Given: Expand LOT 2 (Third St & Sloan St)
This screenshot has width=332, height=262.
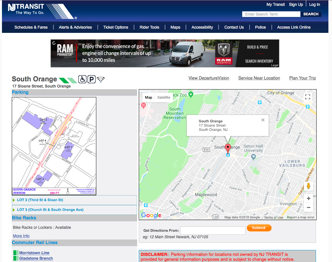Looking at the screenshot, I should (x=74, y=200).
